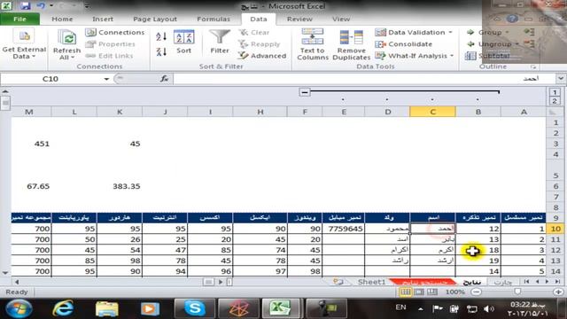Open the Sort dialog
Screen dimensions: 567x319
[x=184, y=42]
